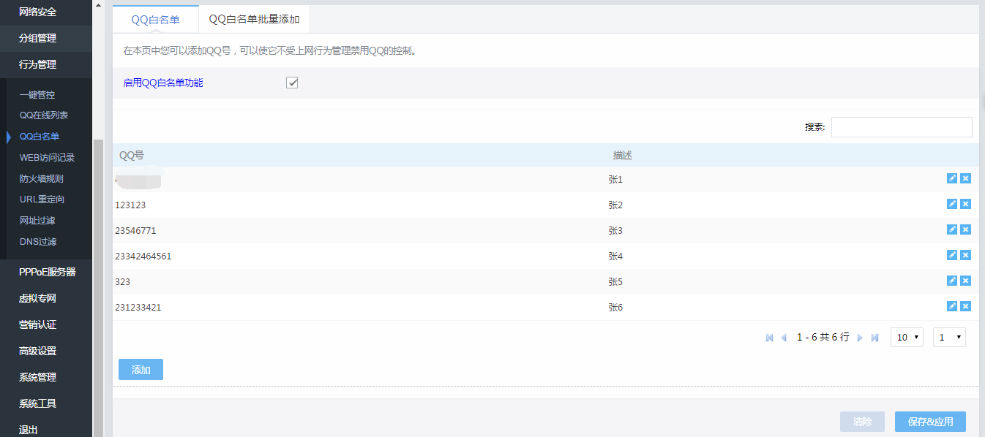Select the 323 QQ number cell
Screen dimensions: 985x437
pos(122,281)
